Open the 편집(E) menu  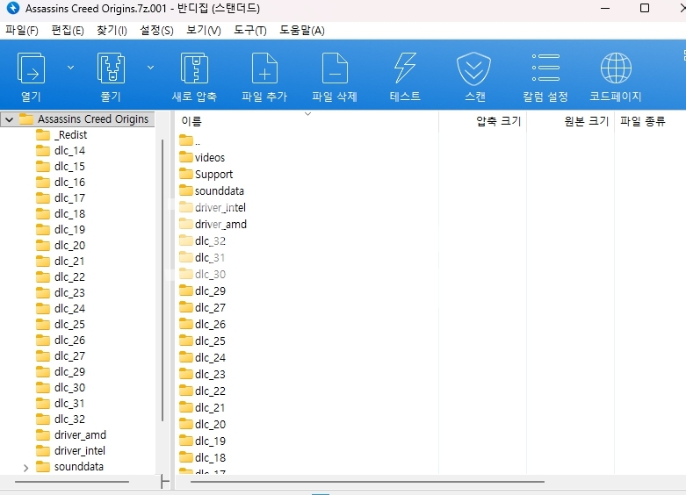(x=68, y=31)
